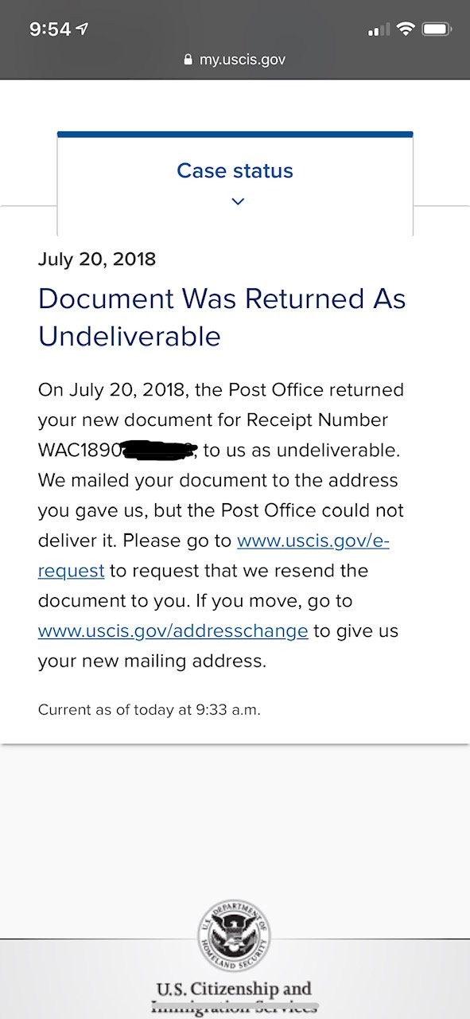Click the U.S. Citizenship and Immigration Services text
Image resolution: width=470 pixels, height=1019 pixels.
click(235, 998)
